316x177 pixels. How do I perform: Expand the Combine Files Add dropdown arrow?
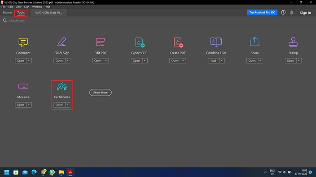click(x=222, y=61)
